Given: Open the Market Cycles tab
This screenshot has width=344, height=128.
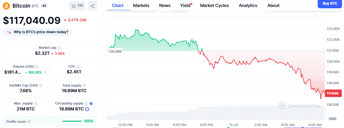Looking at the screenshot, I should [x=214, y=5].
